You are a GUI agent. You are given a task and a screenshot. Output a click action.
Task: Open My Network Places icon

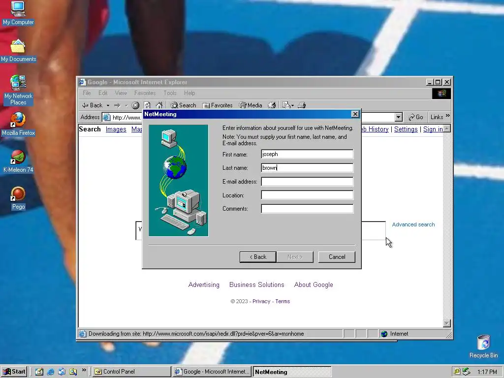tap(18, 91)
